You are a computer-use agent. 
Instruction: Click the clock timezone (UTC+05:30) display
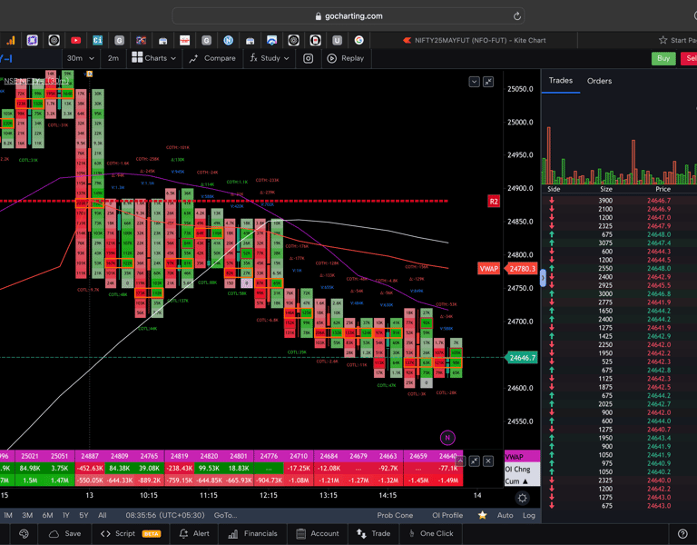(165, 515)
